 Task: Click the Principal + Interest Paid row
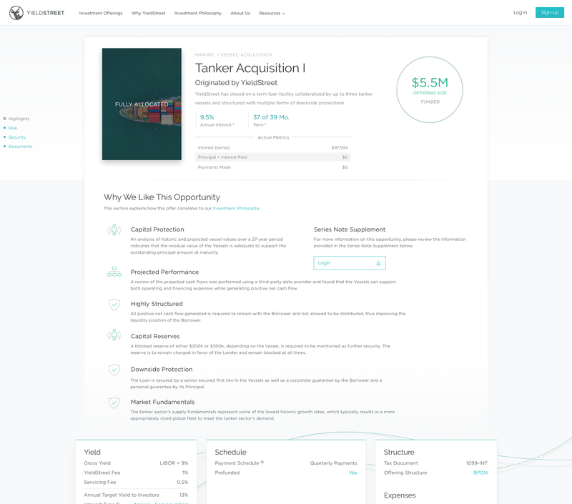(x=273, y=157)
